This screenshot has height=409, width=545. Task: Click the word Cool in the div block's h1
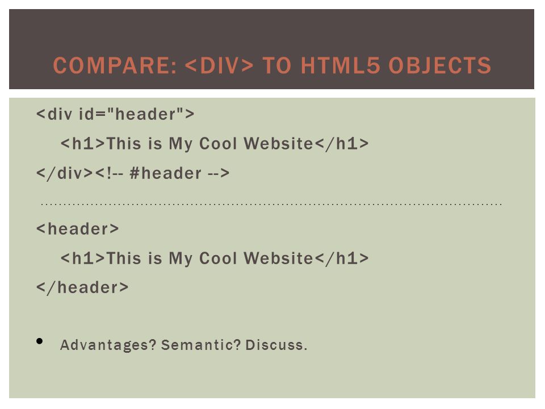(218, 144)
